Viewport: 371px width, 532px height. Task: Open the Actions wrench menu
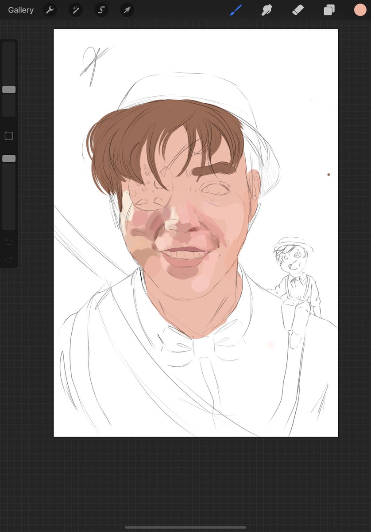50,10
